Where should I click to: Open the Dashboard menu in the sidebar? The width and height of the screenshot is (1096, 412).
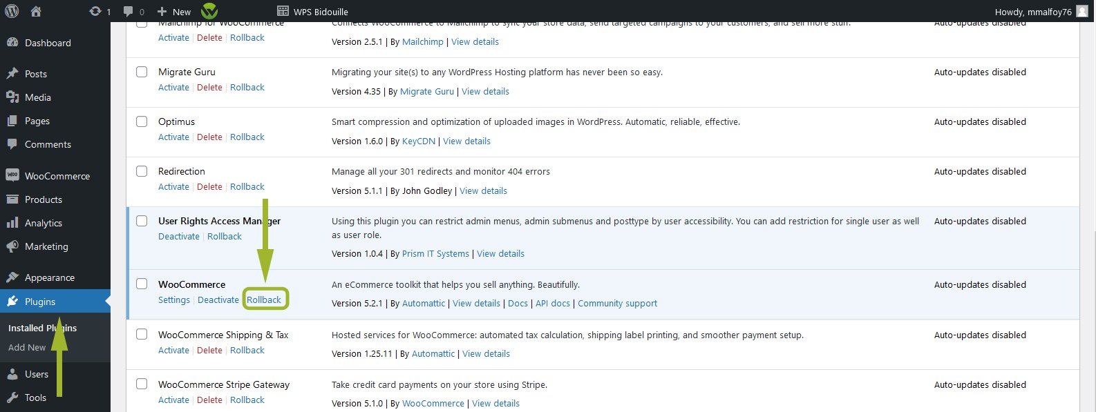[47, 43]
